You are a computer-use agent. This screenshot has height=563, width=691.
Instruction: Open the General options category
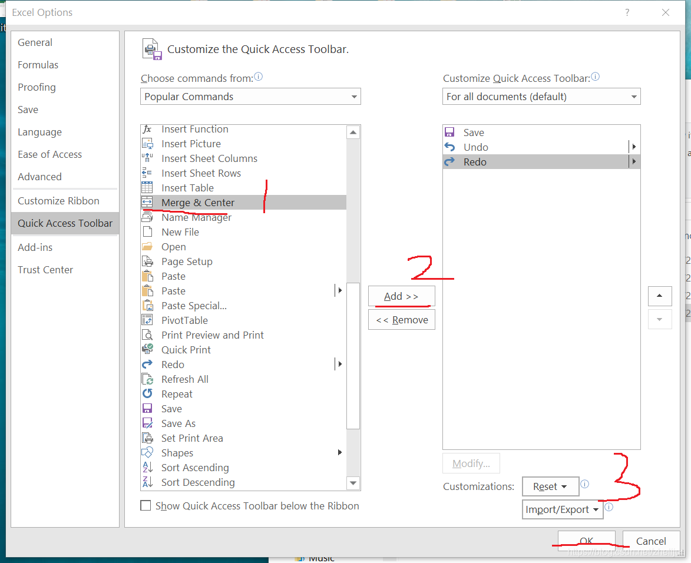(x=65, y=42)
